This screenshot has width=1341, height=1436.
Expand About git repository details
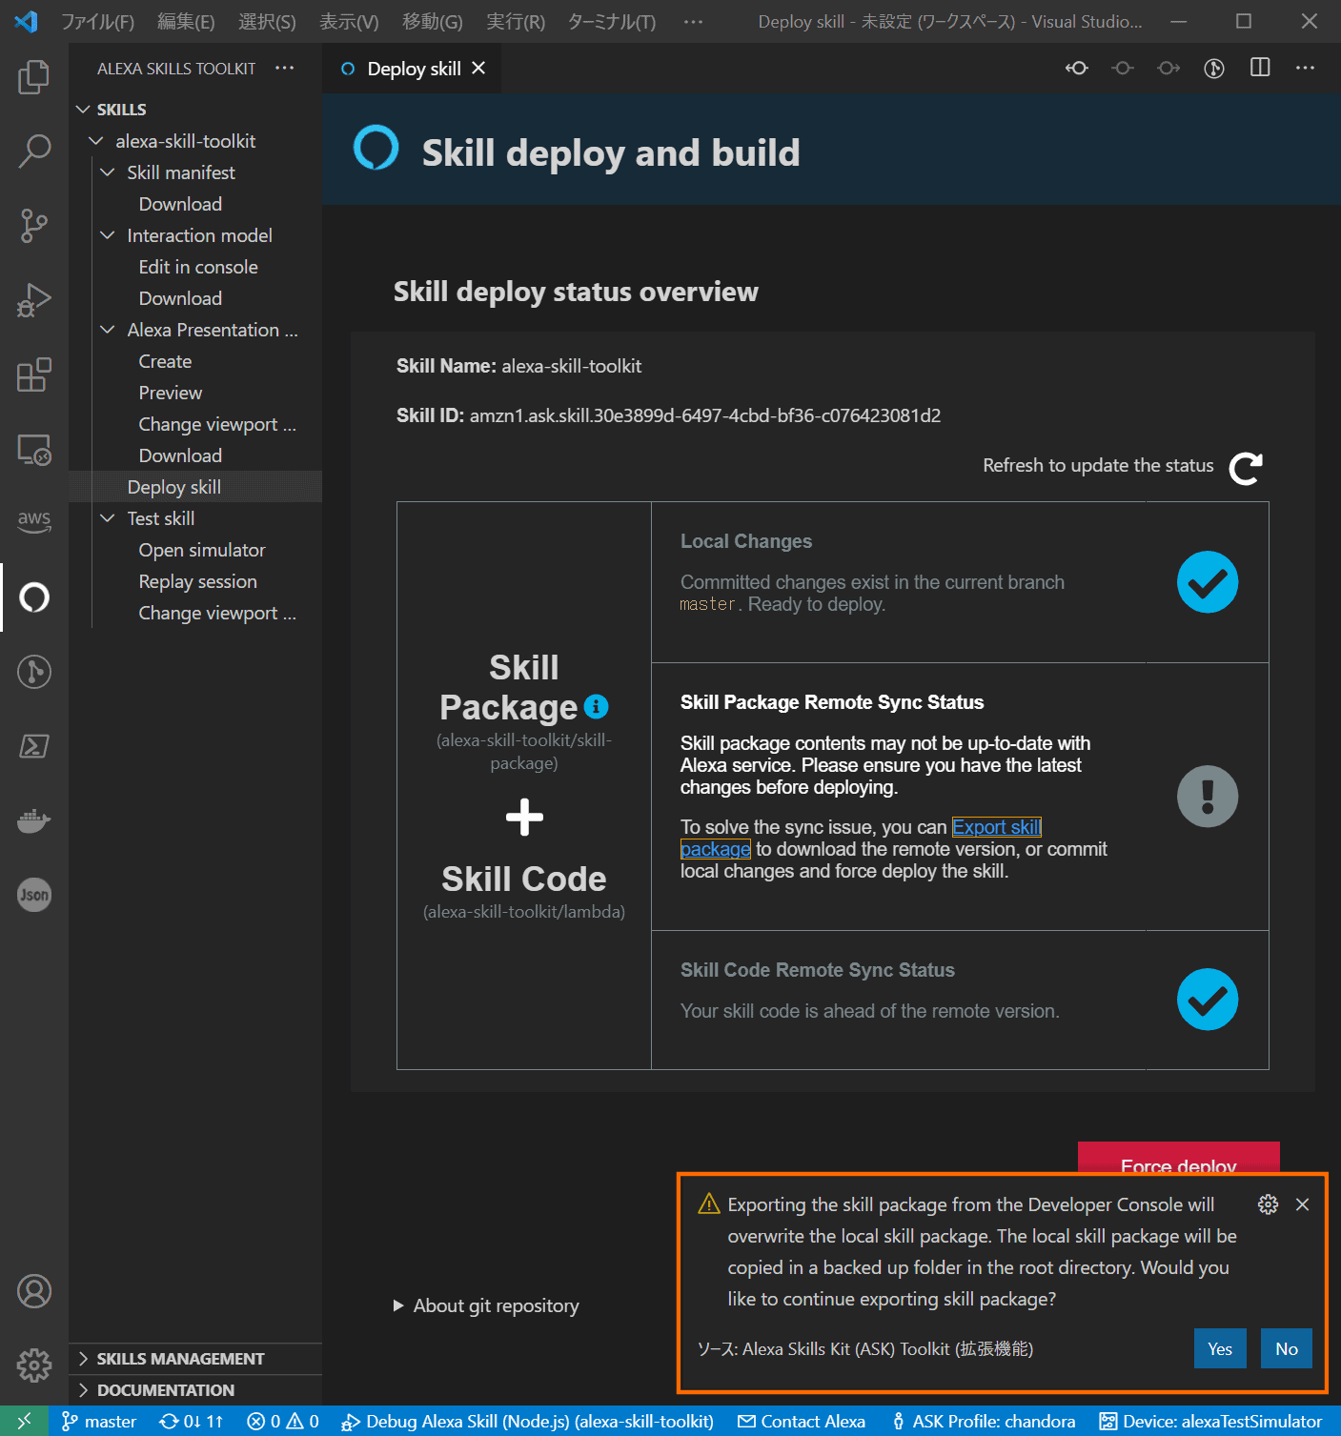pos(486,1305)
